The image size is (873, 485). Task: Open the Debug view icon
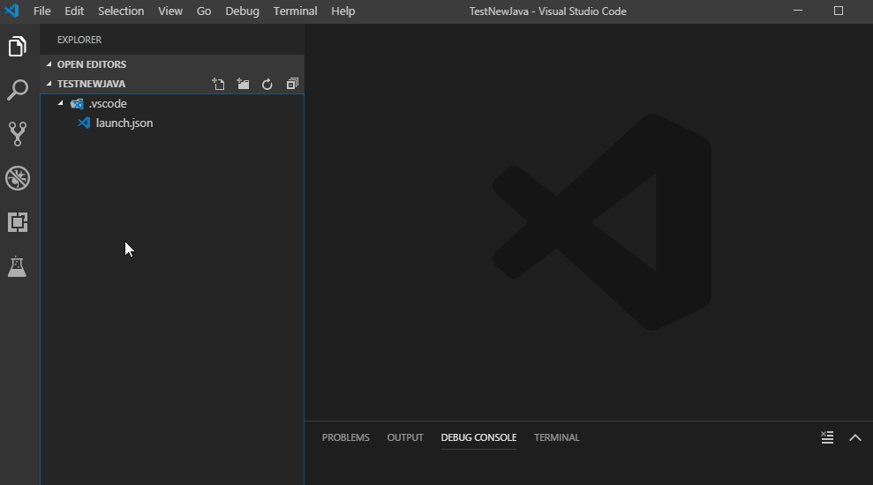18,178
